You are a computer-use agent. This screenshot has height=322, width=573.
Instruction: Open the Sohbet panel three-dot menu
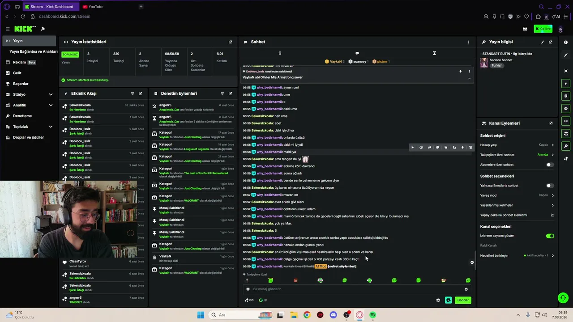coord(469,42)
